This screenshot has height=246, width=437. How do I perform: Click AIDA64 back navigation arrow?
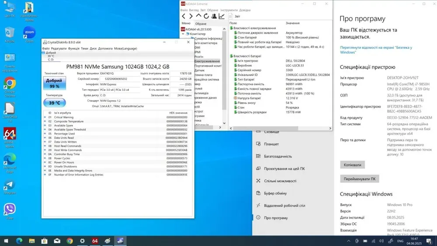(x=184, y=16)
